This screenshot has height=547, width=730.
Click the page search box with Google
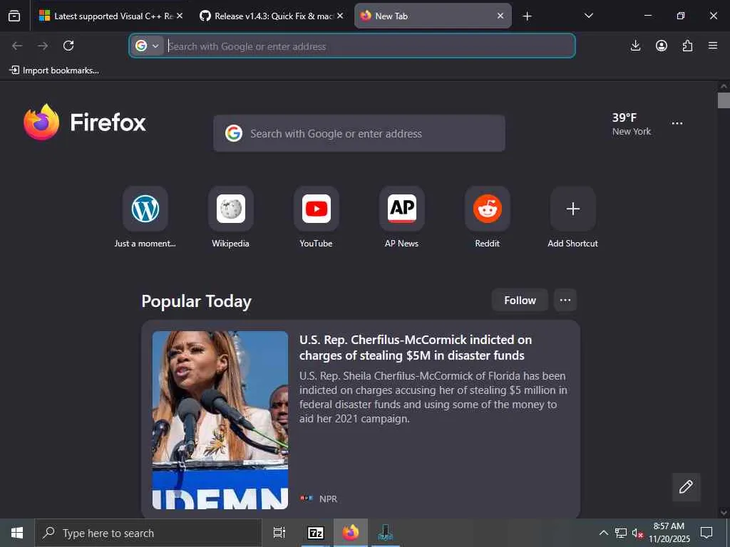[359, 133]
